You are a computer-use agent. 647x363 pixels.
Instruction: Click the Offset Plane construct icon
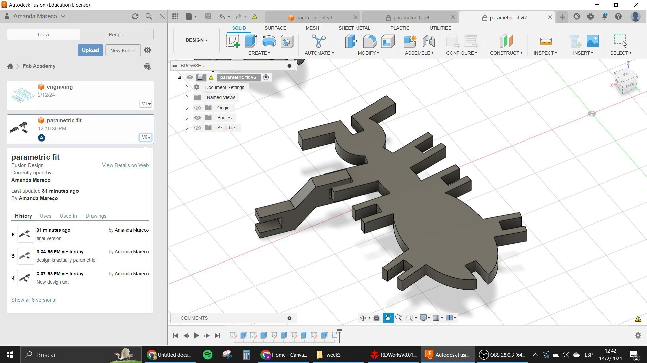506,41
